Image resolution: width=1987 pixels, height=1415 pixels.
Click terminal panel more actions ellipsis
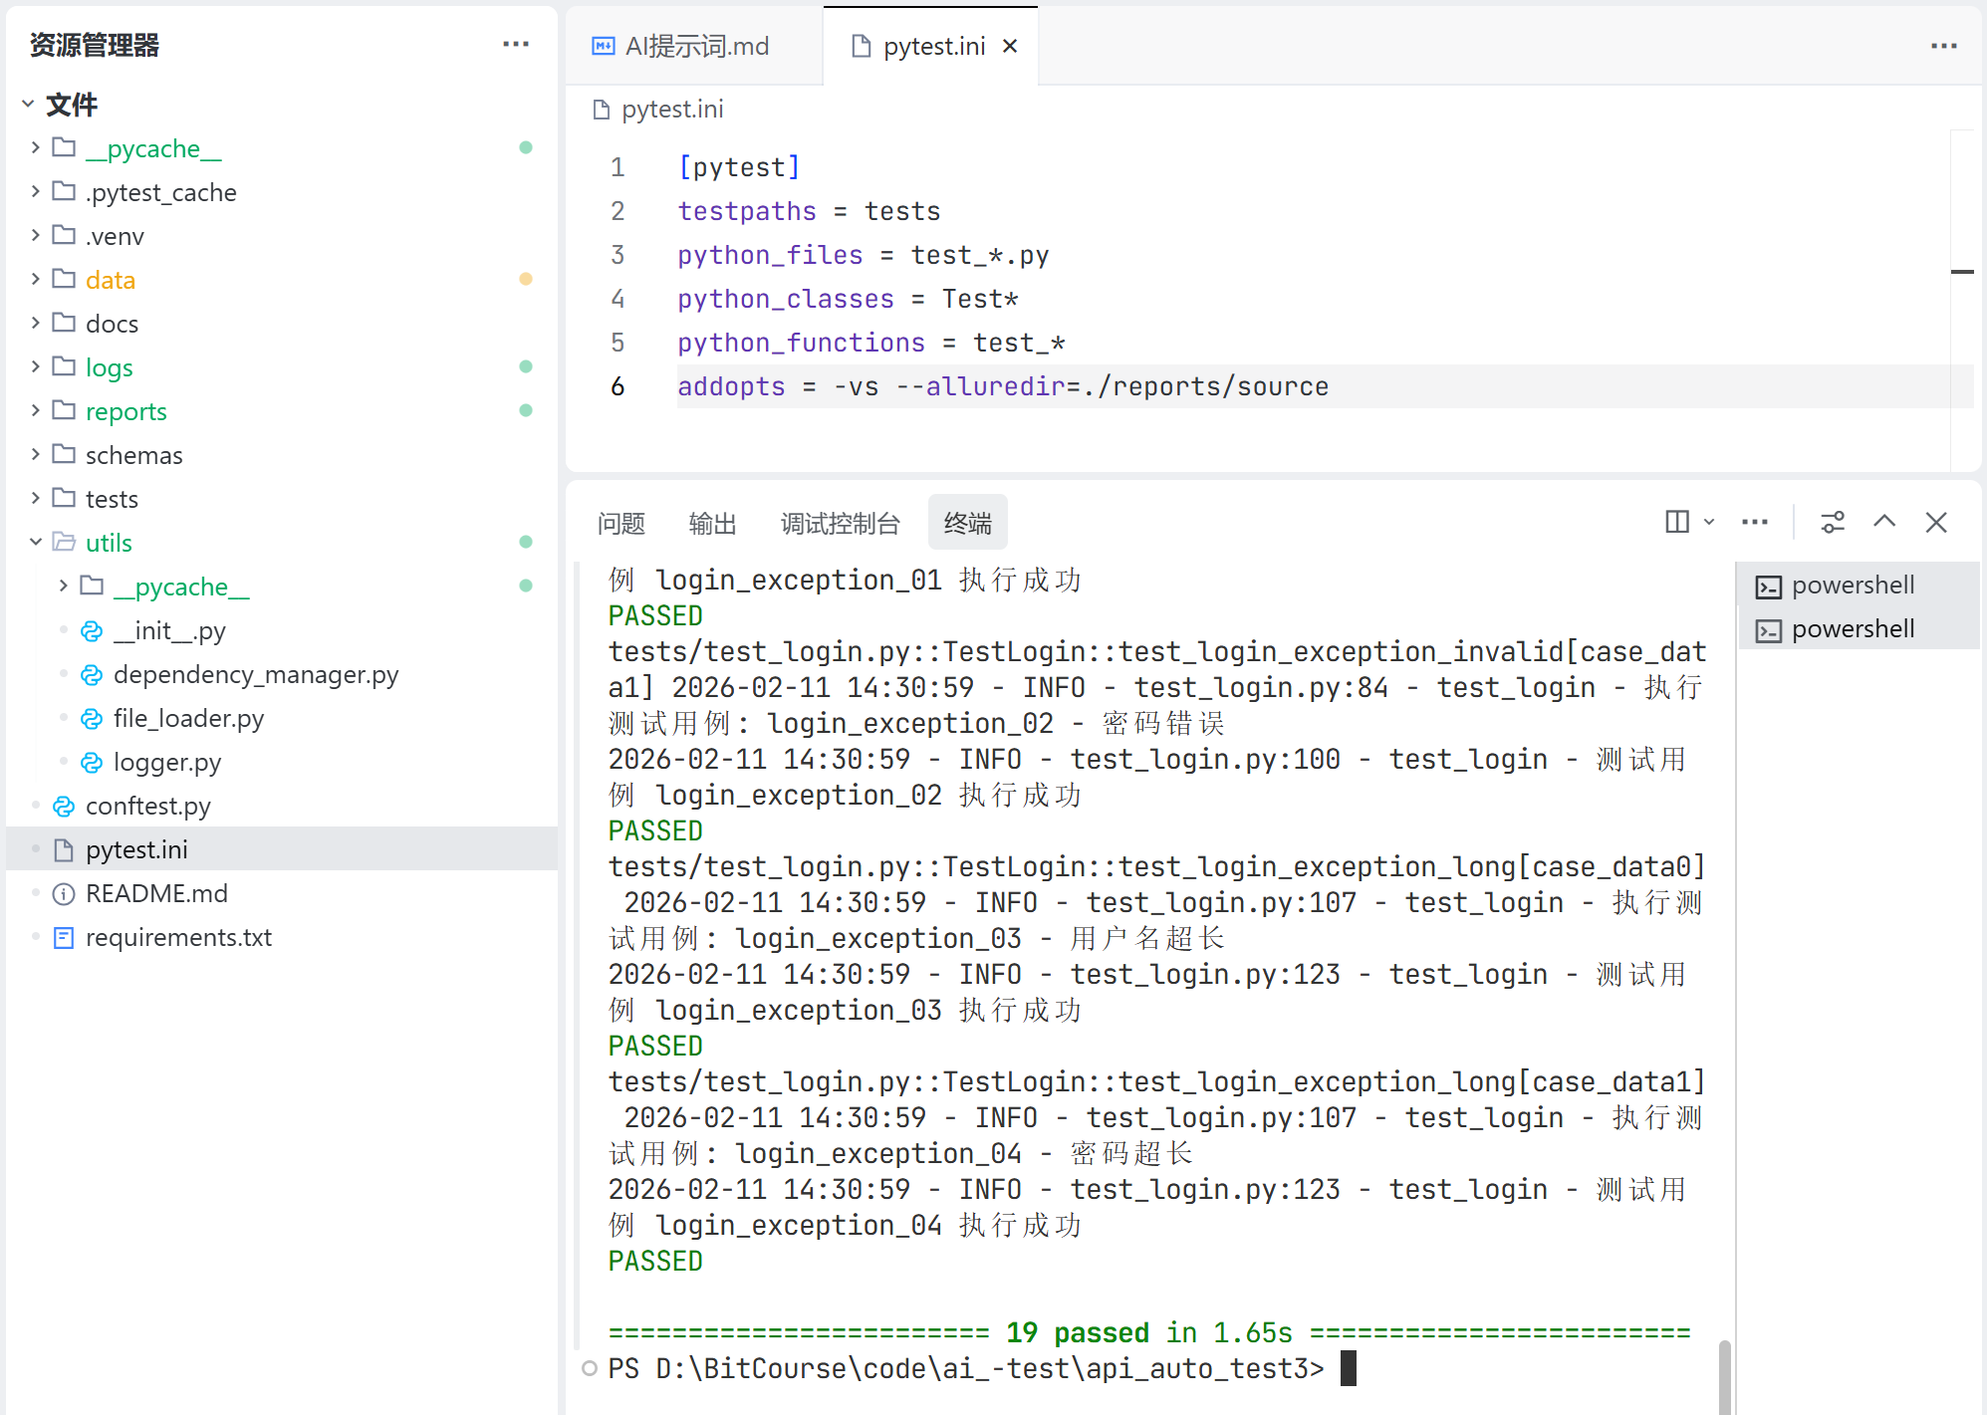1755,522
